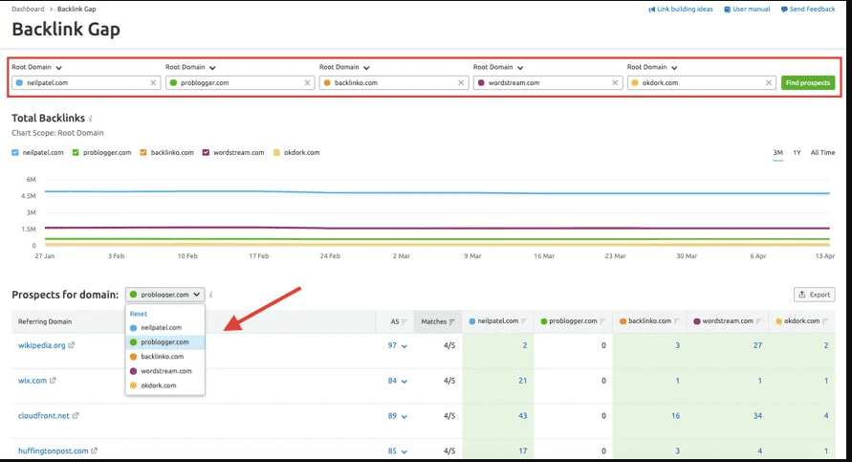Choose Reset in prospects dropdown list
The height and width of the screenshot is (462, 852).
[139, 314]
